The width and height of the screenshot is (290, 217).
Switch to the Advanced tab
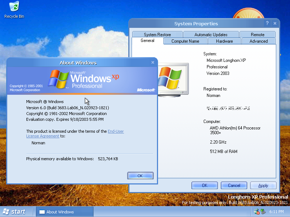(258, 41)
